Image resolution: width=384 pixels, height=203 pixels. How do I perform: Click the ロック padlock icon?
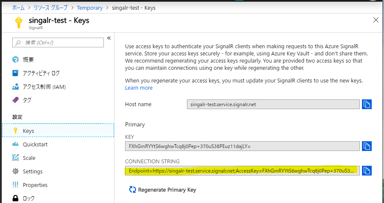(x=15, y=198)
